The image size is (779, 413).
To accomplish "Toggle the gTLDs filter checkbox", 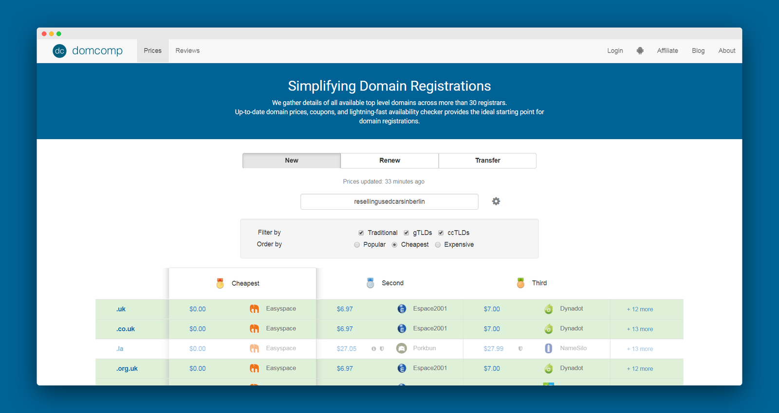I will pyautogui.click(x=407, y=233).
